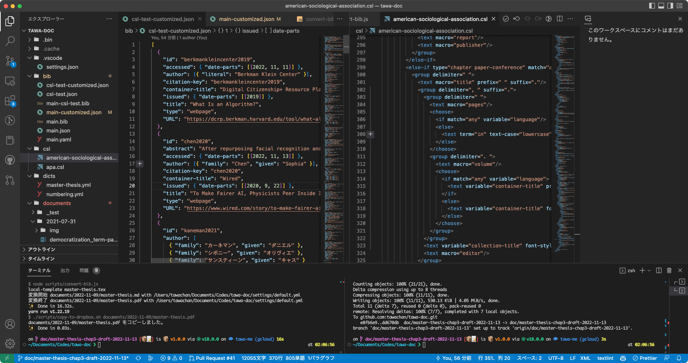Viewport: 688px width, 363px height.
Task: Split the right editor
Action: tap(560, 19)
